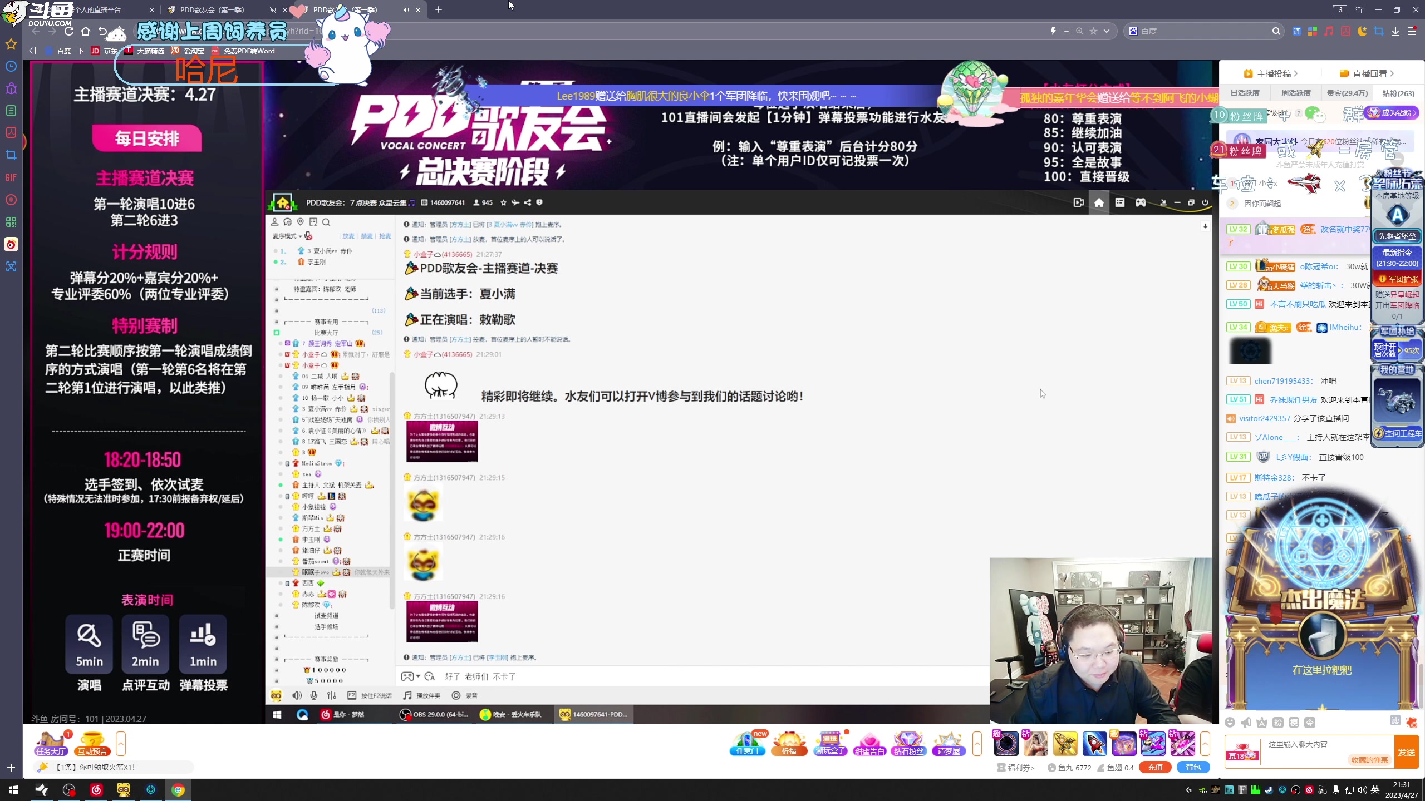Open a new browser tab
Viewport: 1425px width, 801px height.
pyautogui.click(x=439, y=9)
